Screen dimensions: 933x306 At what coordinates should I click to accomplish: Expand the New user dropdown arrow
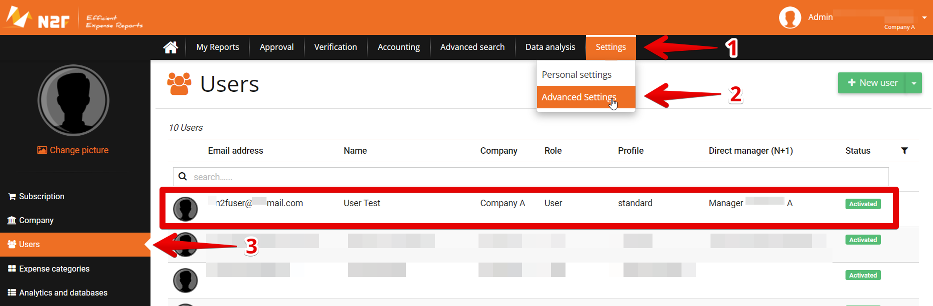[x=913, y=83]
